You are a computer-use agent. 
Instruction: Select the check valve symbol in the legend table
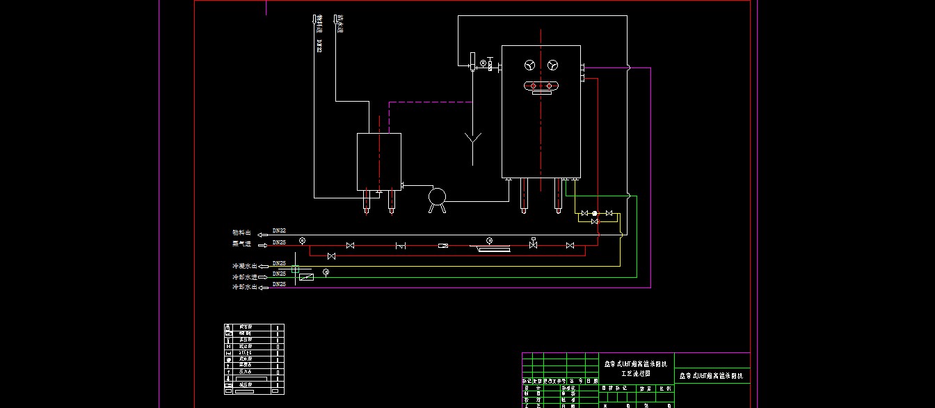click(228, 353)
